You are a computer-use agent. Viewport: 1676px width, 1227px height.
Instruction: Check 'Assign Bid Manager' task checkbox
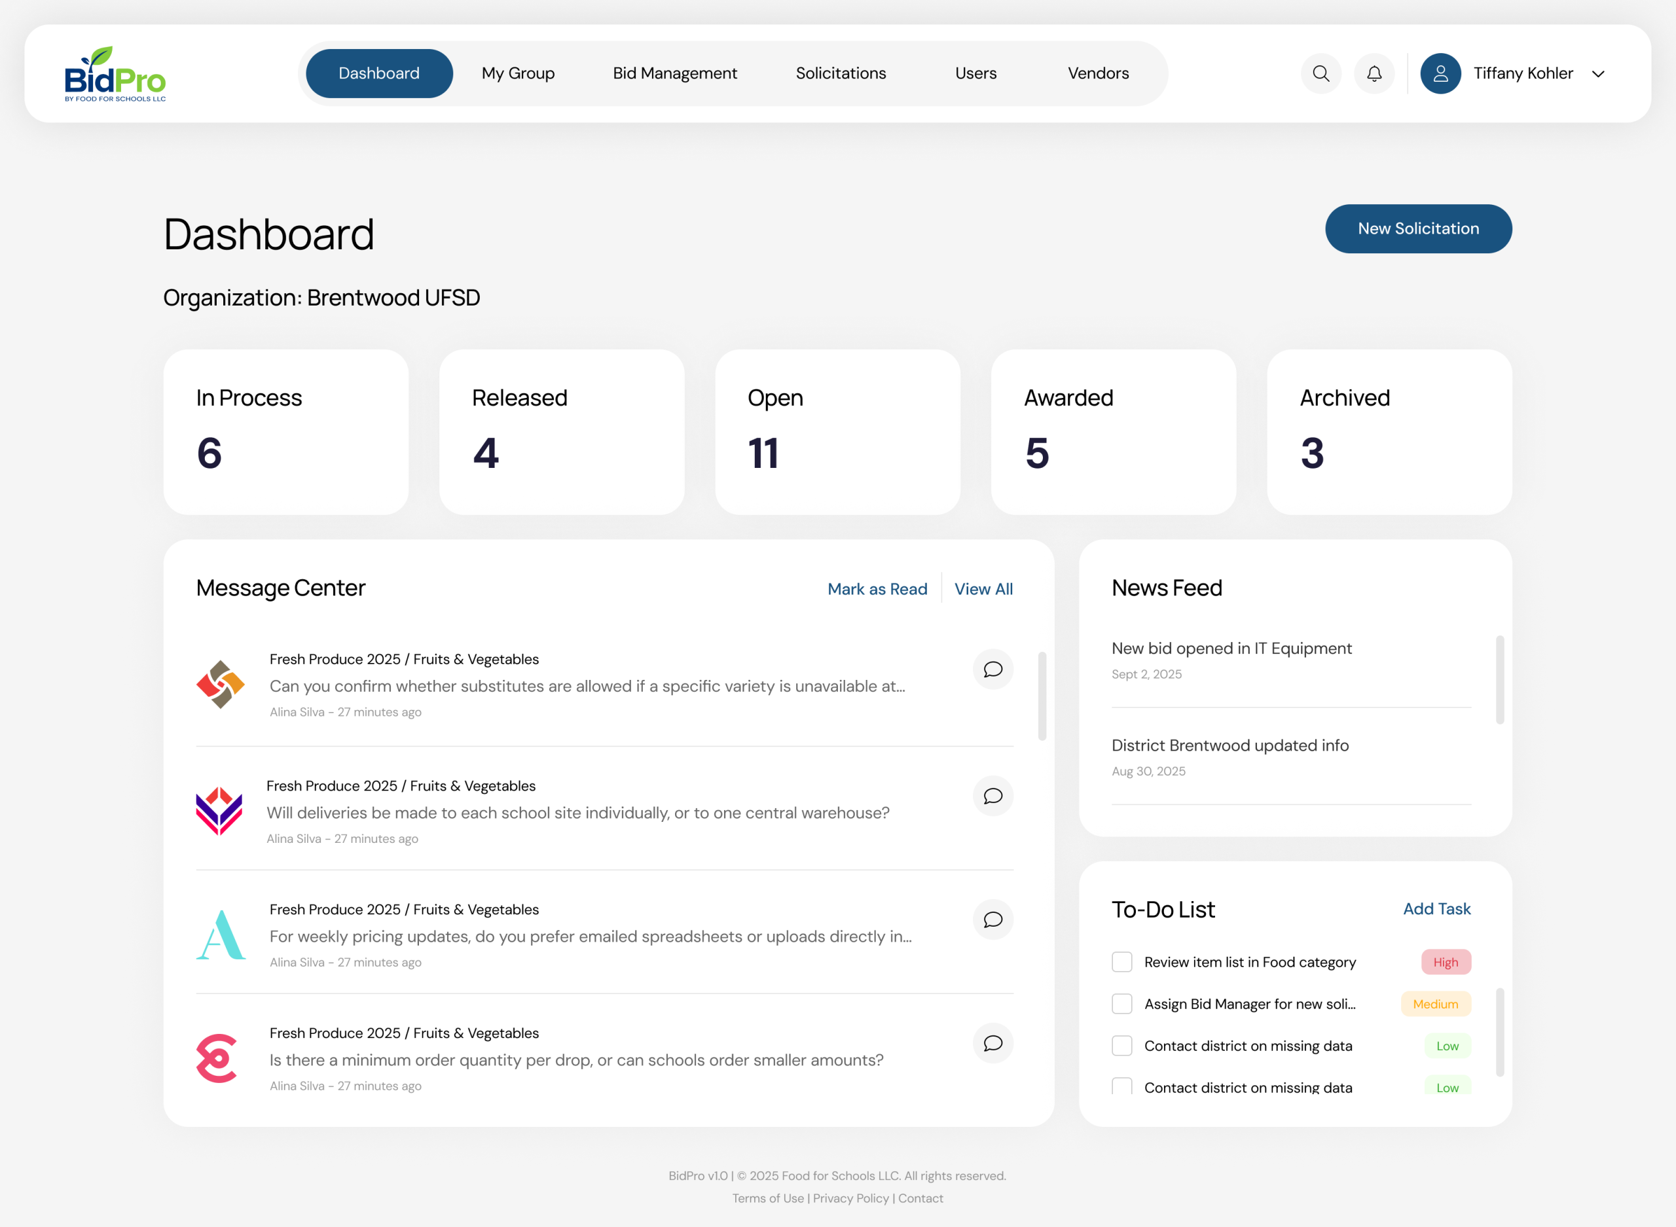pyautogui.click(x=1121, y=1003)
